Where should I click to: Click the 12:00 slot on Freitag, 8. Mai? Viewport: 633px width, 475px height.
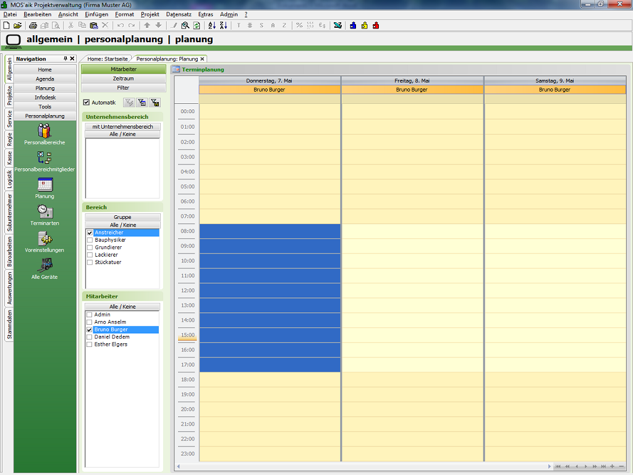tap(412, 291)
